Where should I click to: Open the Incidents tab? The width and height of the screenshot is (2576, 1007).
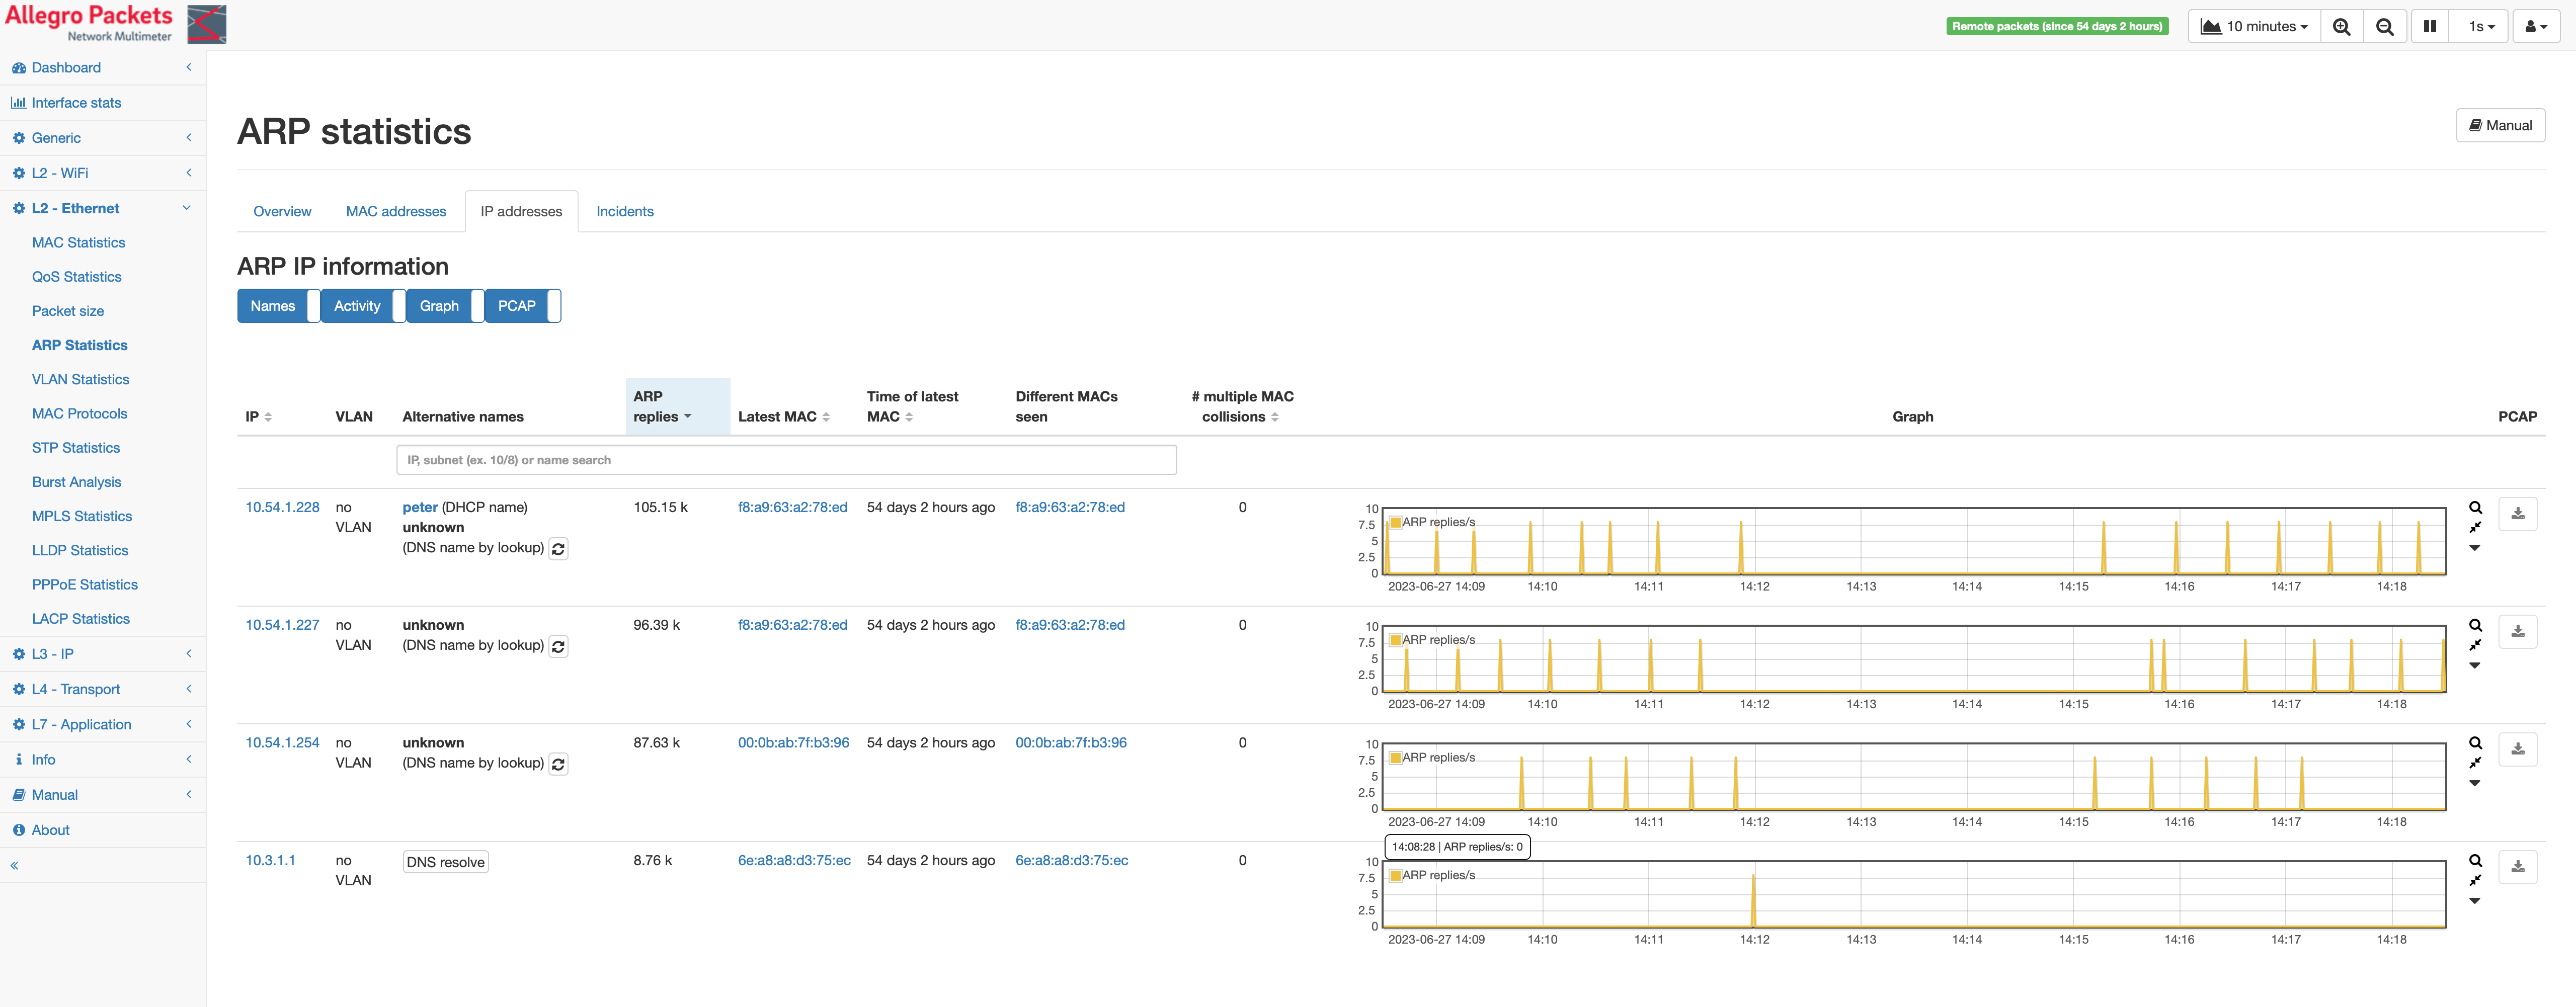point(624,212)
